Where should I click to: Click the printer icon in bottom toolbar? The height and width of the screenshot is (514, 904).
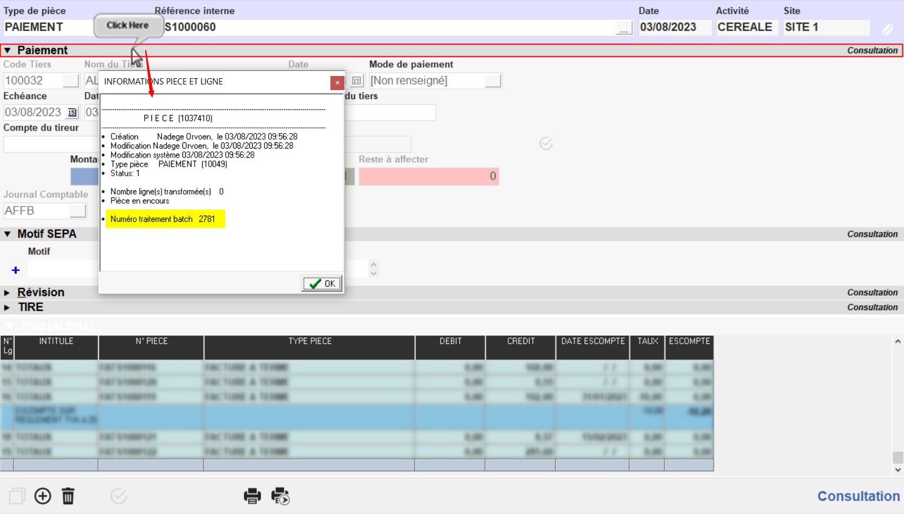(252, 496)
